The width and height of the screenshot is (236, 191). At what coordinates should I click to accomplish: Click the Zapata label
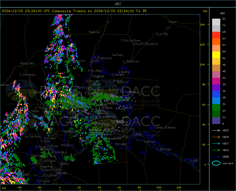(x=64, y=164)
